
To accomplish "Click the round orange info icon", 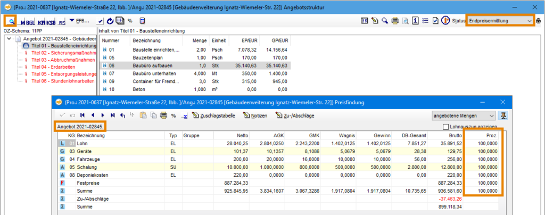I will tap(445, 21).
